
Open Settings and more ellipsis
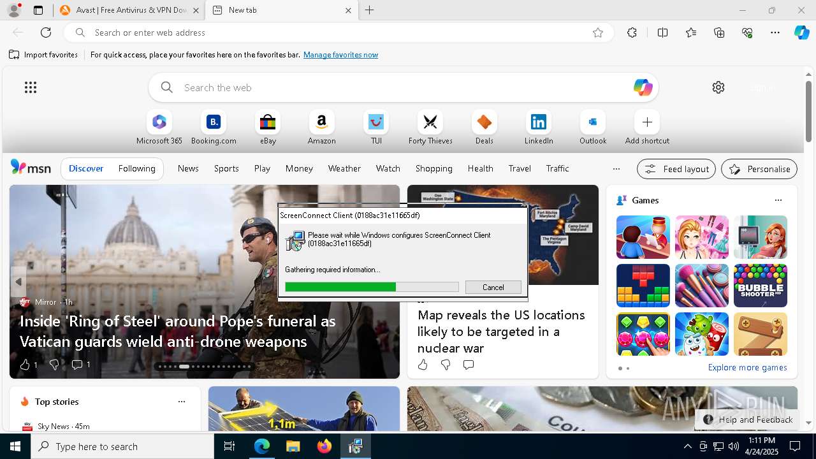click(775, 33)
